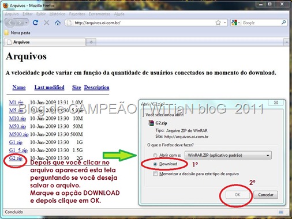Open the list all tabs dropdown
Viewport: 292px width, 219px height.
[287, 42]
